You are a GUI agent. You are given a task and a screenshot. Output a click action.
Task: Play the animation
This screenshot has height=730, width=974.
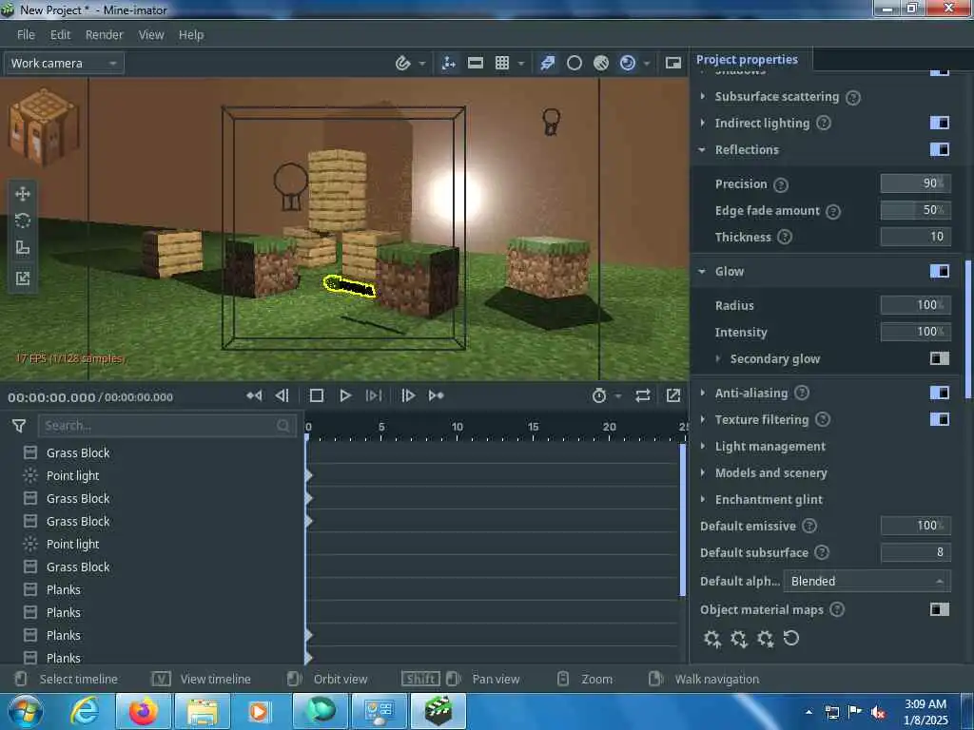345,395
